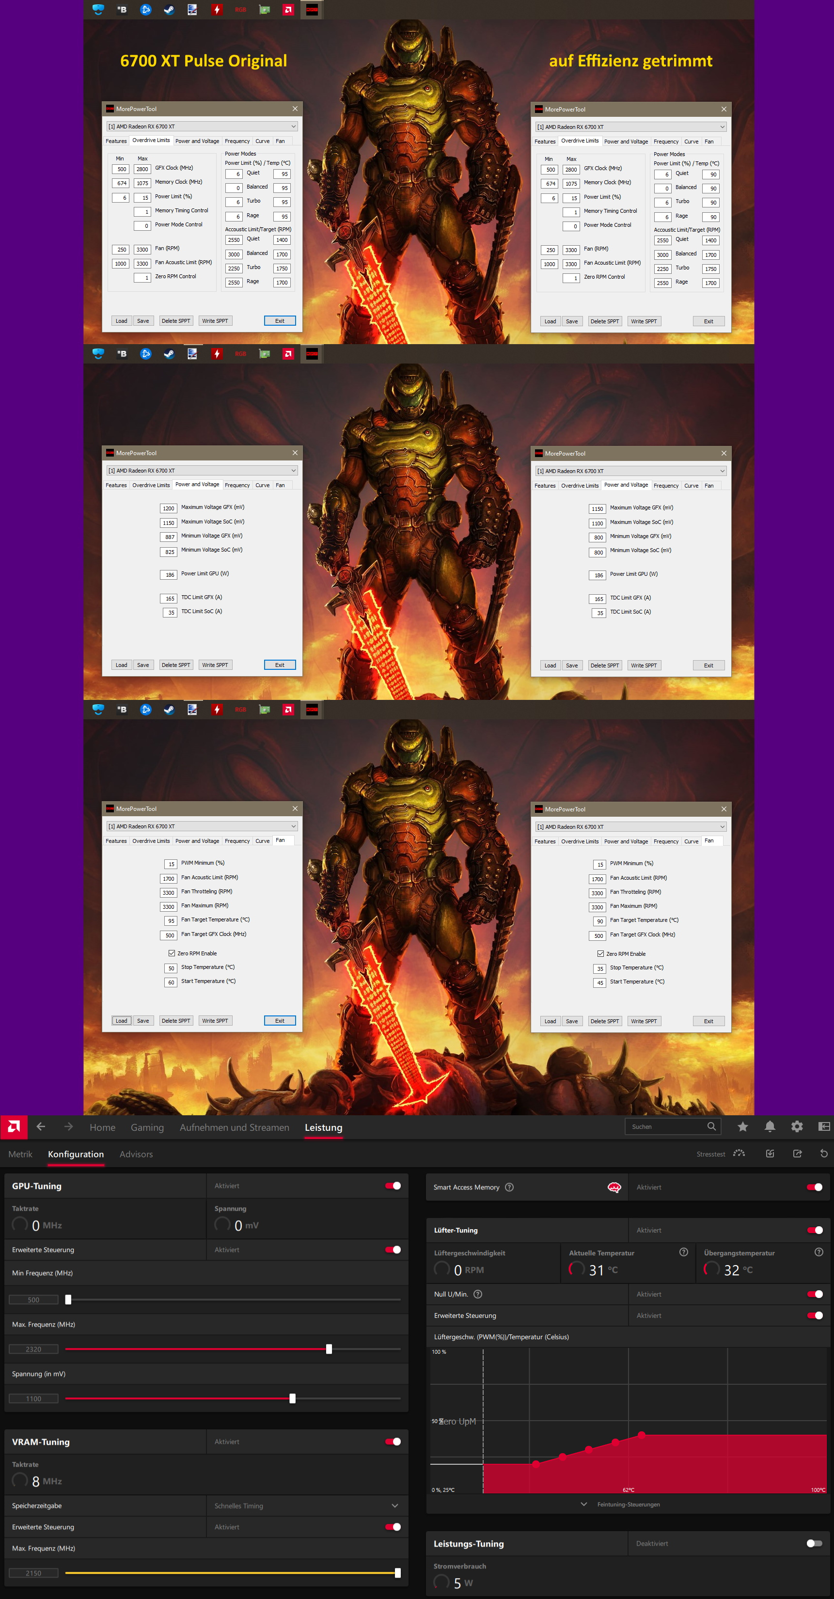Screen dimensions: 834x1599
Task: Click the AMD logo in Radeon Software
Action: [x=14, y=1126]
